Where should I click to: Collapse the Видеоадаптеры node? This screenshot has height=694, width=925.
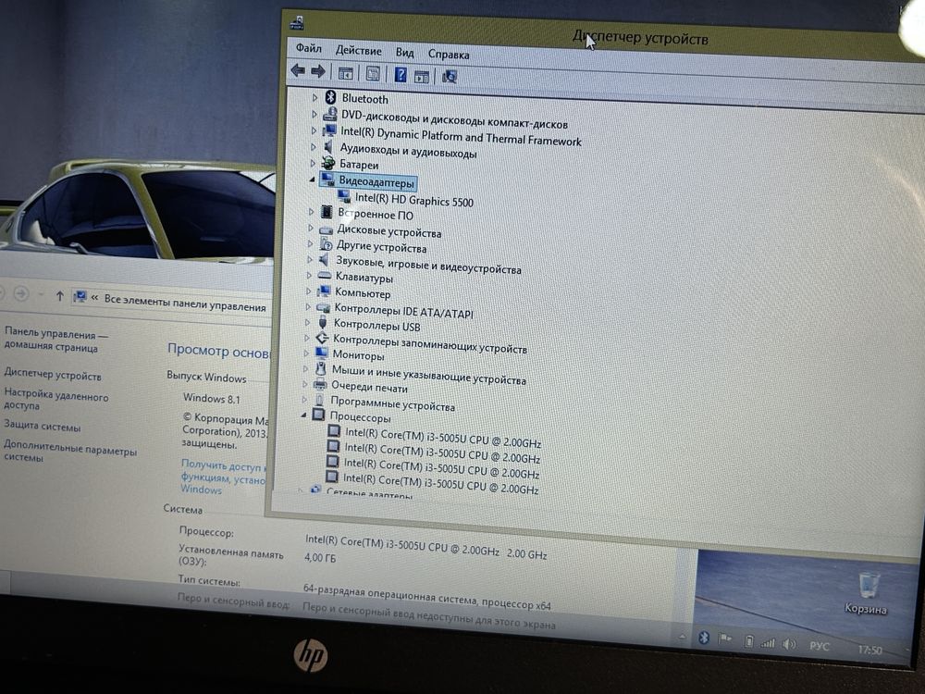312,180
